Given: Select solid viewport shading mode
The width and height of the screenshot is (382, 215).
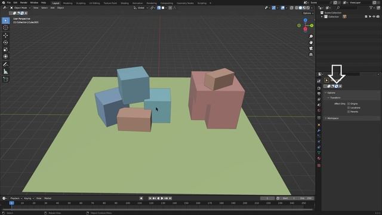Looking at the screenshot, I should pyautogui.click(x=300, y=8).
